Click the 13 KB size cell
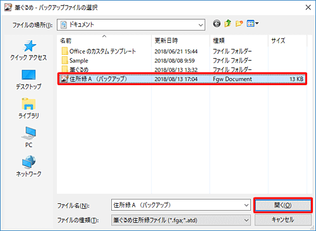 [296, 79]
